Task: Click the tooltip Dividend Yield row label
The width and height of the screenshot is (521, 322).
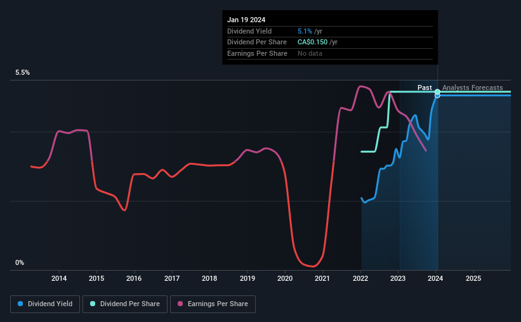Action: pyautogui.click(x=249, y=31)
